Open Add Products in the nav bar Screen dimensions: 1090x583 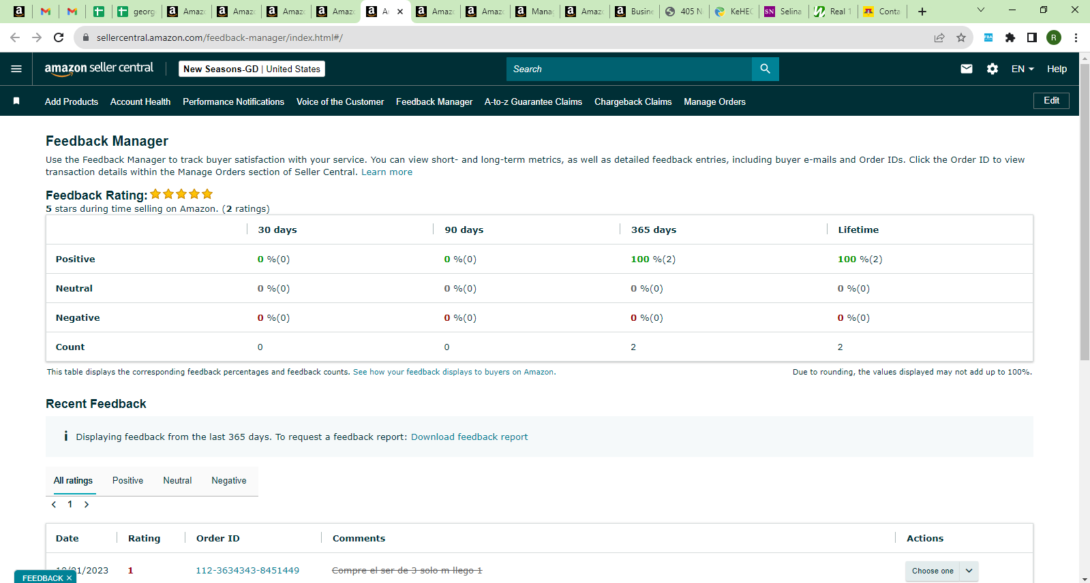click(72, 101)
